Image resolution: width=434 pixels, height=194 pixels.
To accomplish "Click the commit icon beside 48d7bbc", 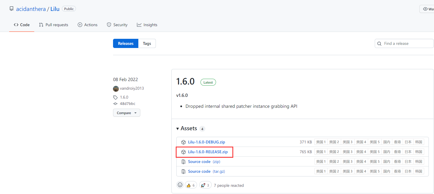I will [x=116, y=104].
